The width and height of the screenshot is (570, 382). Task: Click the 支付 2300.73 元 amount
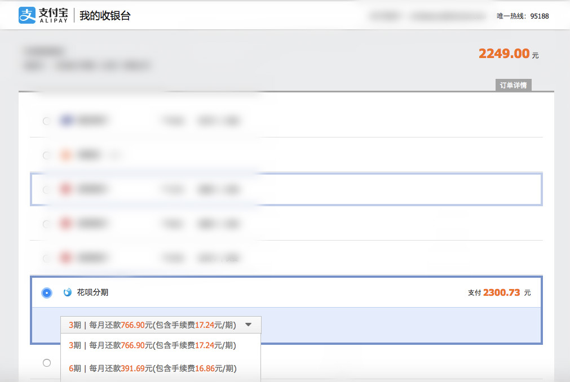(x=499, y=292)
